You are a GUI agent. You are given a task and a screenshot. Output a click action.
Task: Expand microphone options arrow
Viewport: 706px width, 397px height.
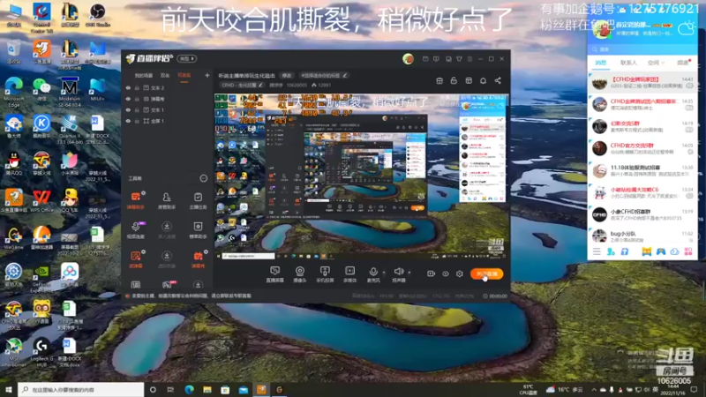384,273
